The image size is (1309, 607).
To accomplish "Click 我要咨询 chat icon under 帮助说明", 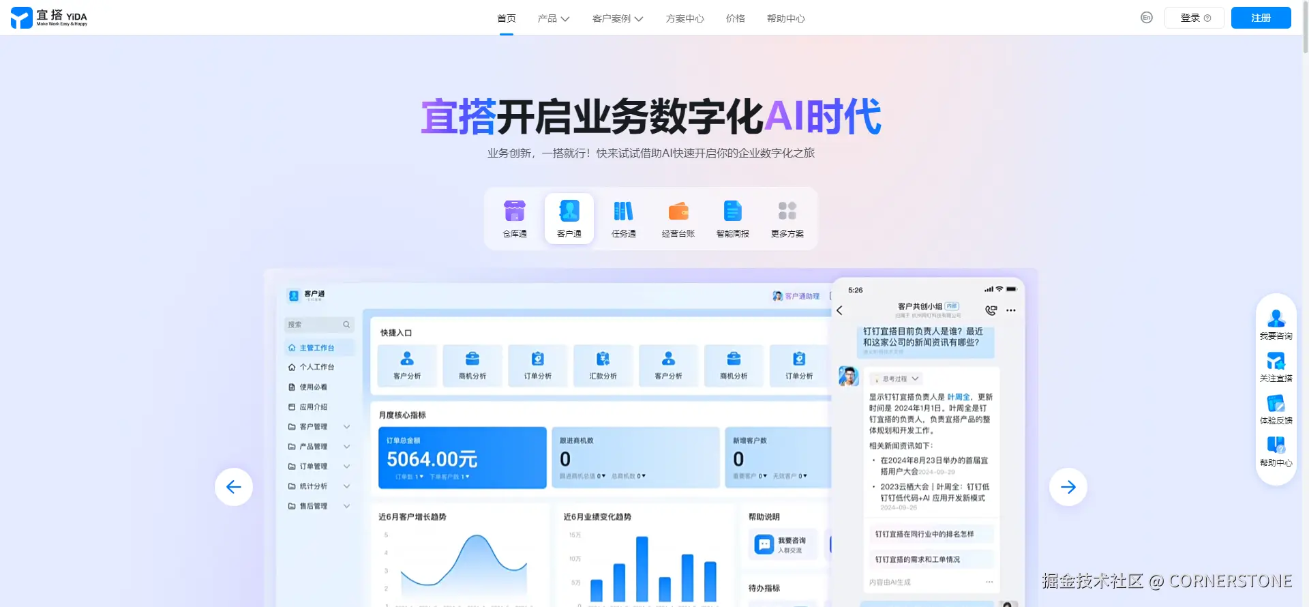I will click(764, 544).
